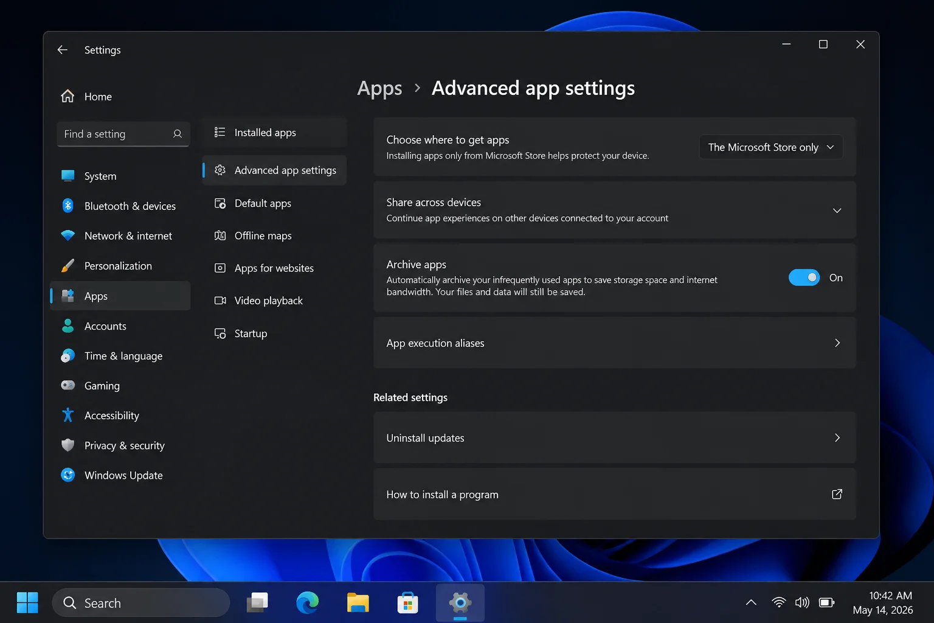The width and height of the screenshot is (934, 623).
Task: Click the Gaming controller icon
Action: 68,385
